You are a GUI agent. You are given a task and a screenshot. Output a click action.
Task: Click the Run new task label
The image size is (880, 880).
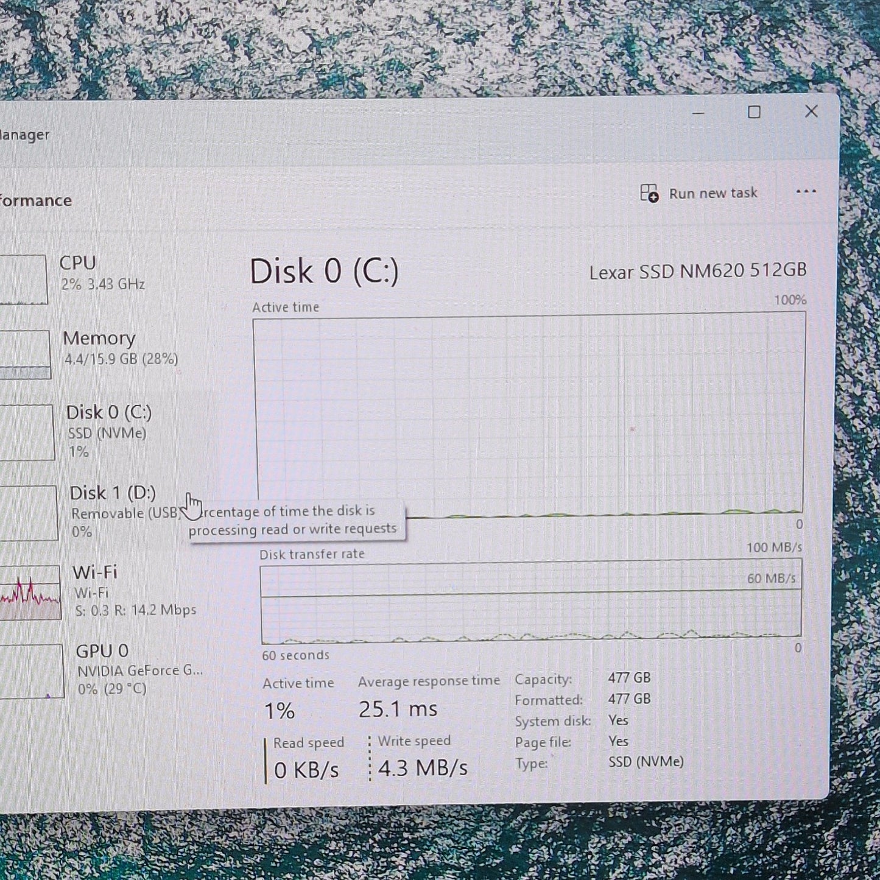(713, 193)
